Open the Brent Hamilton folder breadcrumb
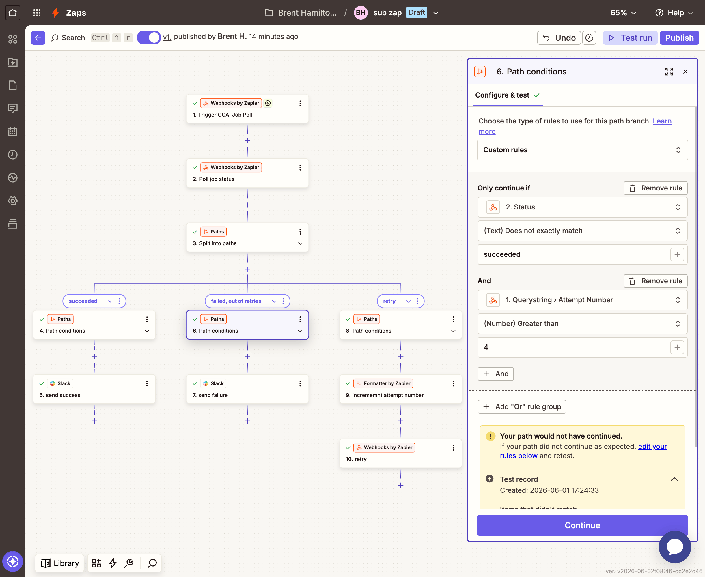The height and width of the screenshot is (577, 705). pyautogui.click(x=301, y=13)
